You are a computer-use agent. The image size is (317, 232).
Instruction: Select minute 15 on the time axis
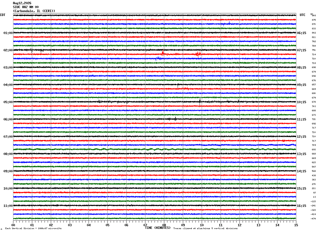click(x=296, y=225)
